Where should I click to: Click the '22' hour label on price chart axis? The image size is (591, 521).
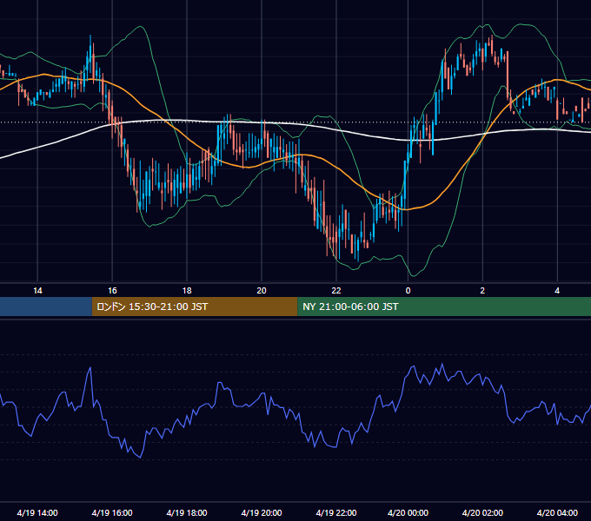[336, 291]
